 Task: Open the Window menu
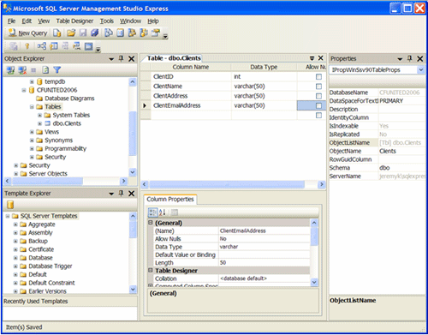[130, 21]
